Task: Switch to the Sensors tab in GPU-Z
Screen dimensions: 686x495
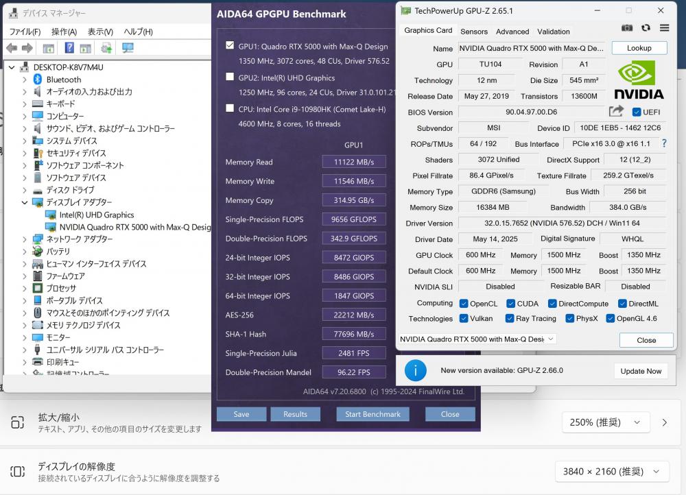Action: (474, 32)
